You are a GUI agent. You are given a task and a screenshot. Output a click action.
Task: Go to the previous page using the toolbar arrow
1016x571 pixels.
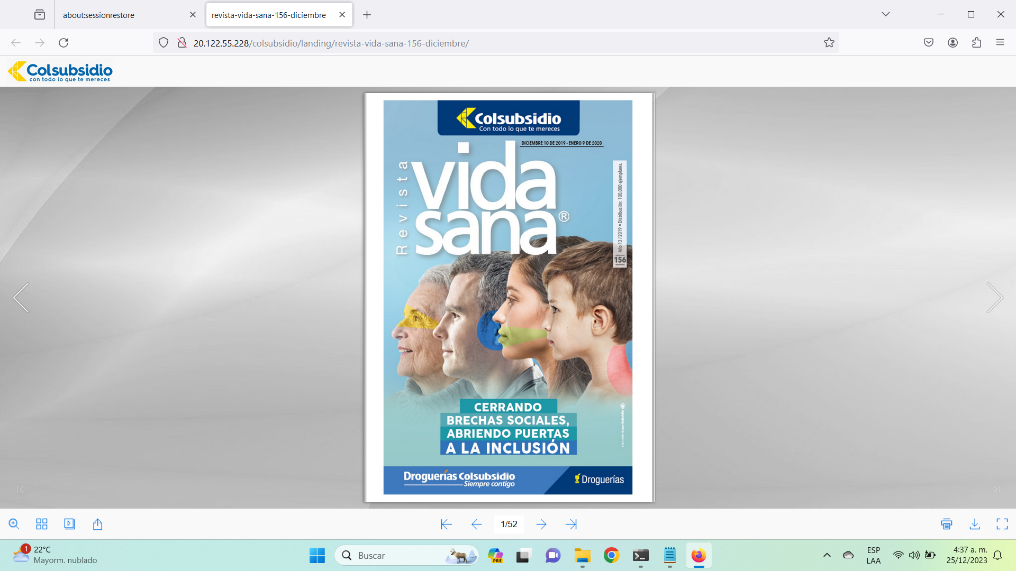(x=476, y=524)
